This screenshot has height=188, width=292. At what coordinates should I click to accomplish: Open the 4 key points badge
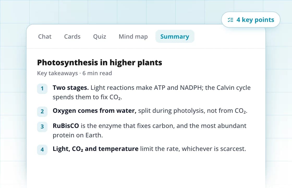(x=251, y=20)
